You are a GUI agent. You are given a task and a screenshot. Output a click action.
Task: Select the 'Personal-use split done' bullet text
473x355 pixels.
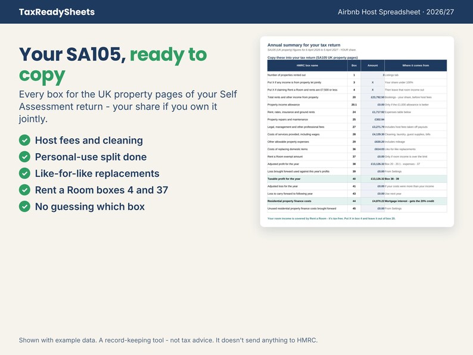pyautogui.click(x=91, y=157)
